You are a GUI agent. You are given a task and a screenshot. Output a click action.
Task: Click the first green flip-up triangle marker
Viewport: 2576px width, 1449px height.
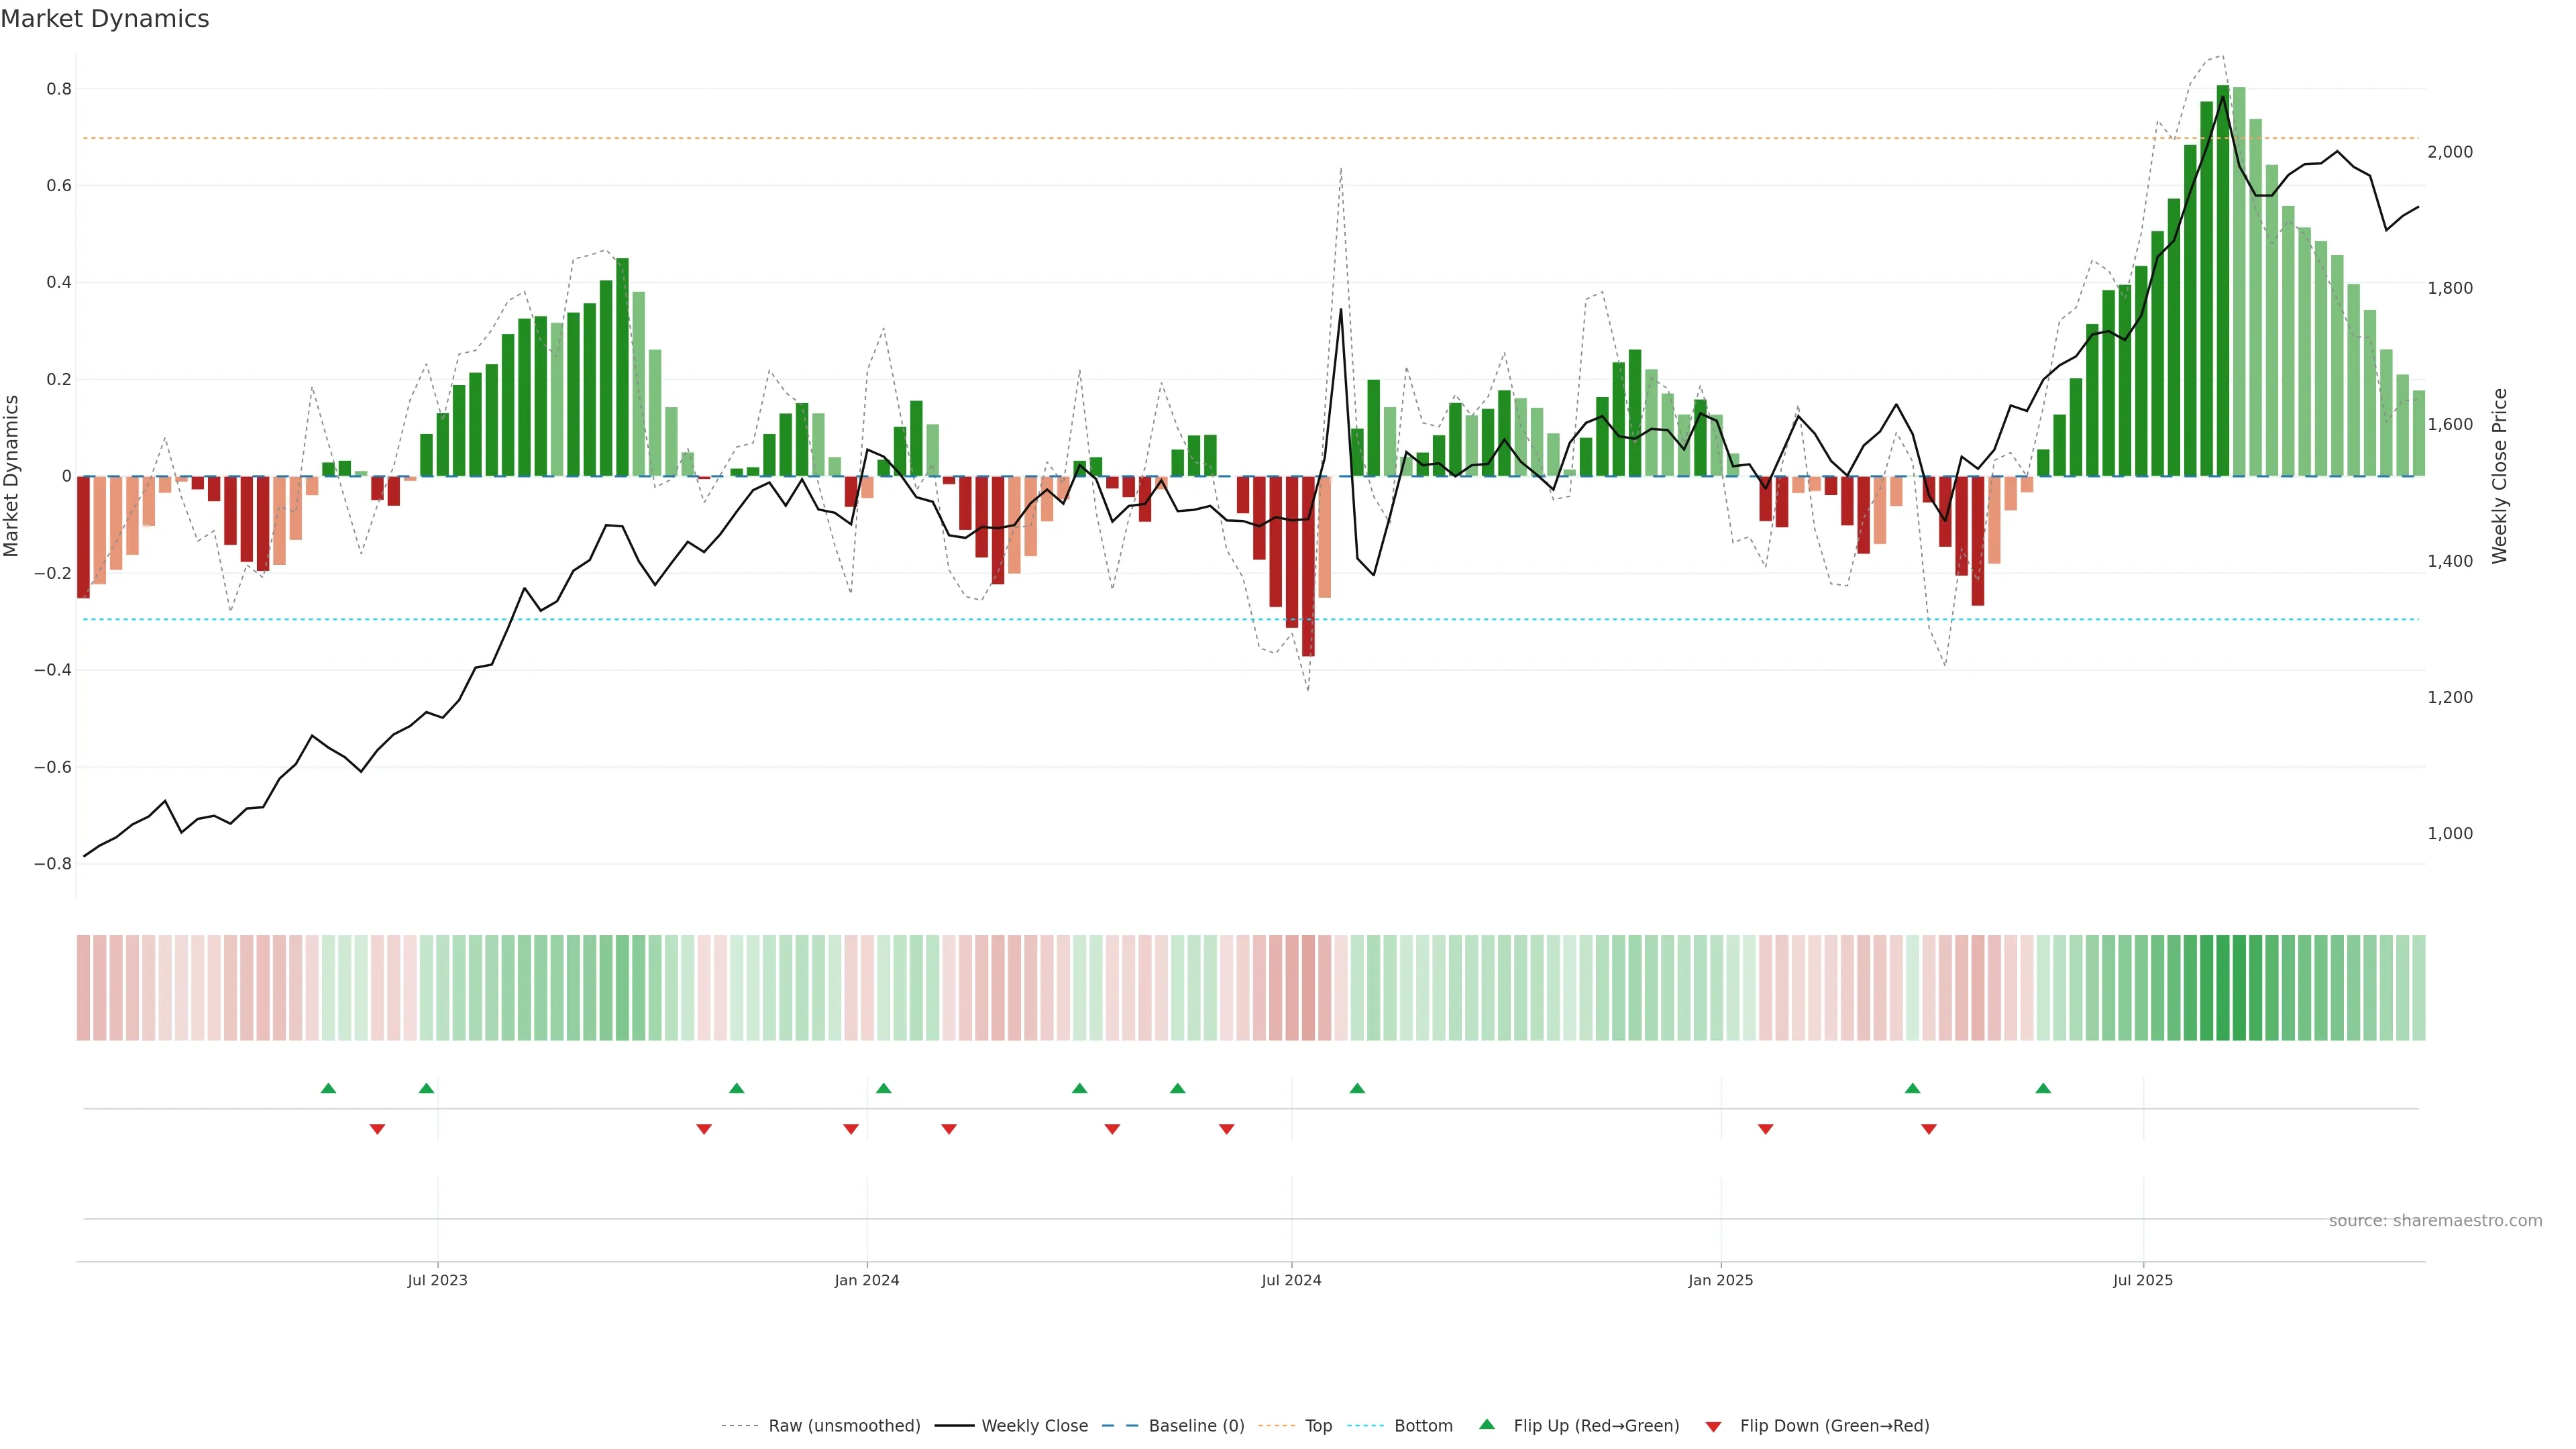pyautogui.click(x=328, y=1088)
